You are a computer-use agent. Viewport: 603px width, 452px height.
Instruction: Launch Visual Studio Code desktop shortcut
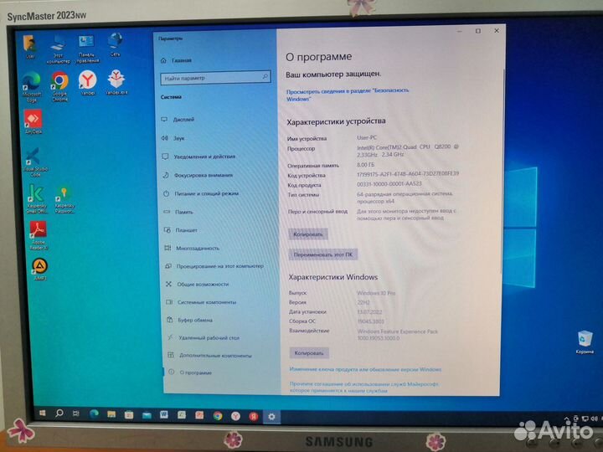tap(35, 162)
